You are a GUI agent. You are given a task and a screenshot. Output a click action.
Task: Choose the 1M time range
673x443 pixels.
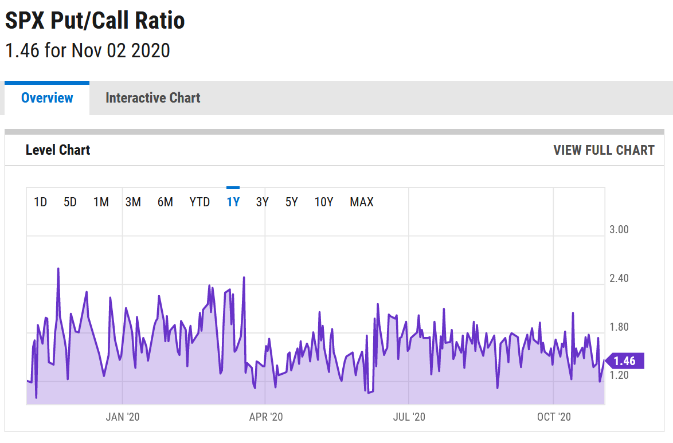pos(101,202)
